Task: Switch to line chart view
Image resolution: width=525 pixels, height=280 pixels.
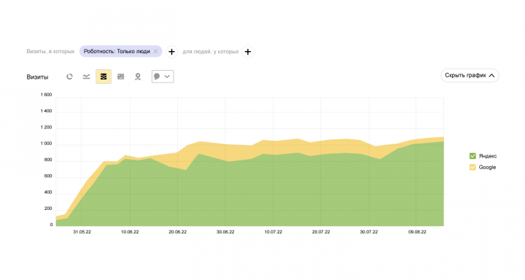Action: (x=86, y=77)
